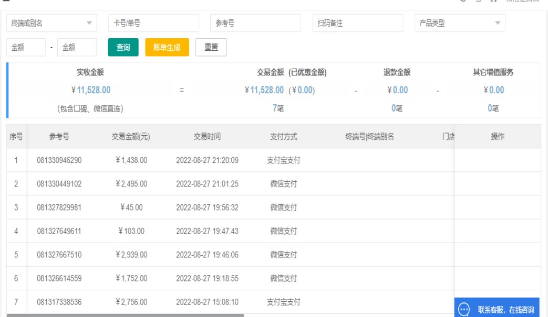
Task: Click the chat bubble icon for customer service
Action: [464, 310]
